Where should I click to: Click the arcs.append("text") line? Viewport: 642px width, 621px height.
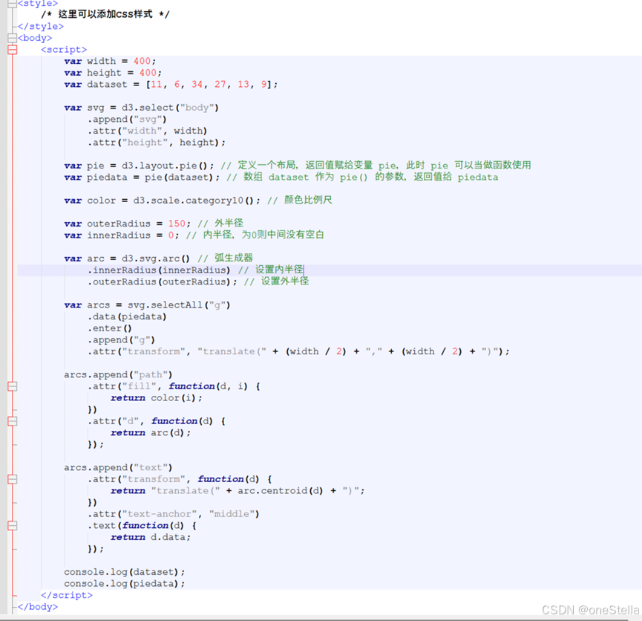pos(118,468)
